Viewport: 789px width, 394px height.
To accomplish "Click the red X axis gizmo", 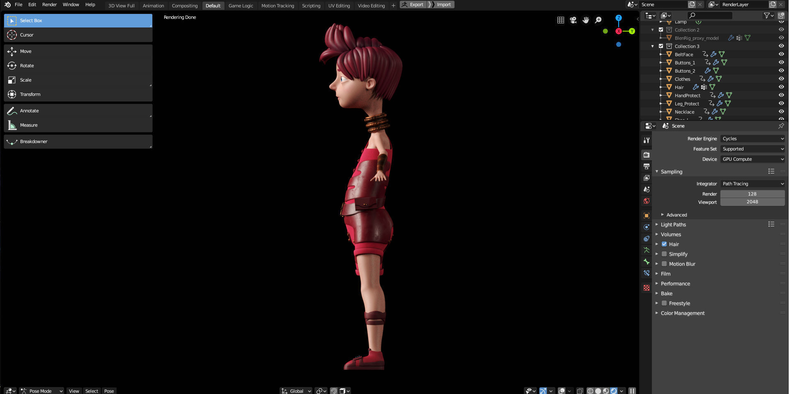I will (x=619, y=31).
